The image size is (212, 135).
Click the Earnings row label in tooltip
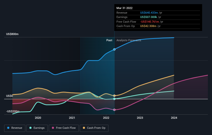[122, 17]
